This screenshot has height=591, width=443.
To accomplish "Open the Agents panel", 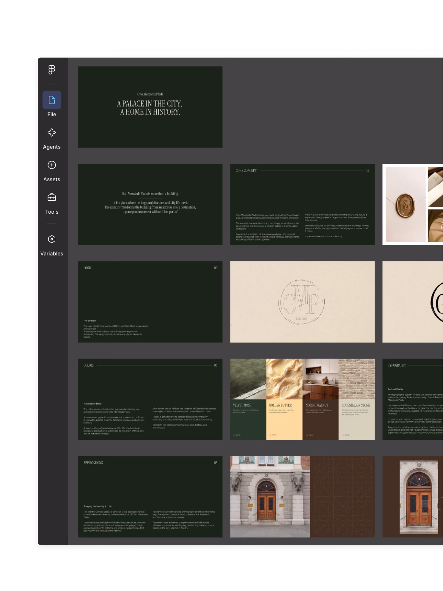I will coord(52,139).
